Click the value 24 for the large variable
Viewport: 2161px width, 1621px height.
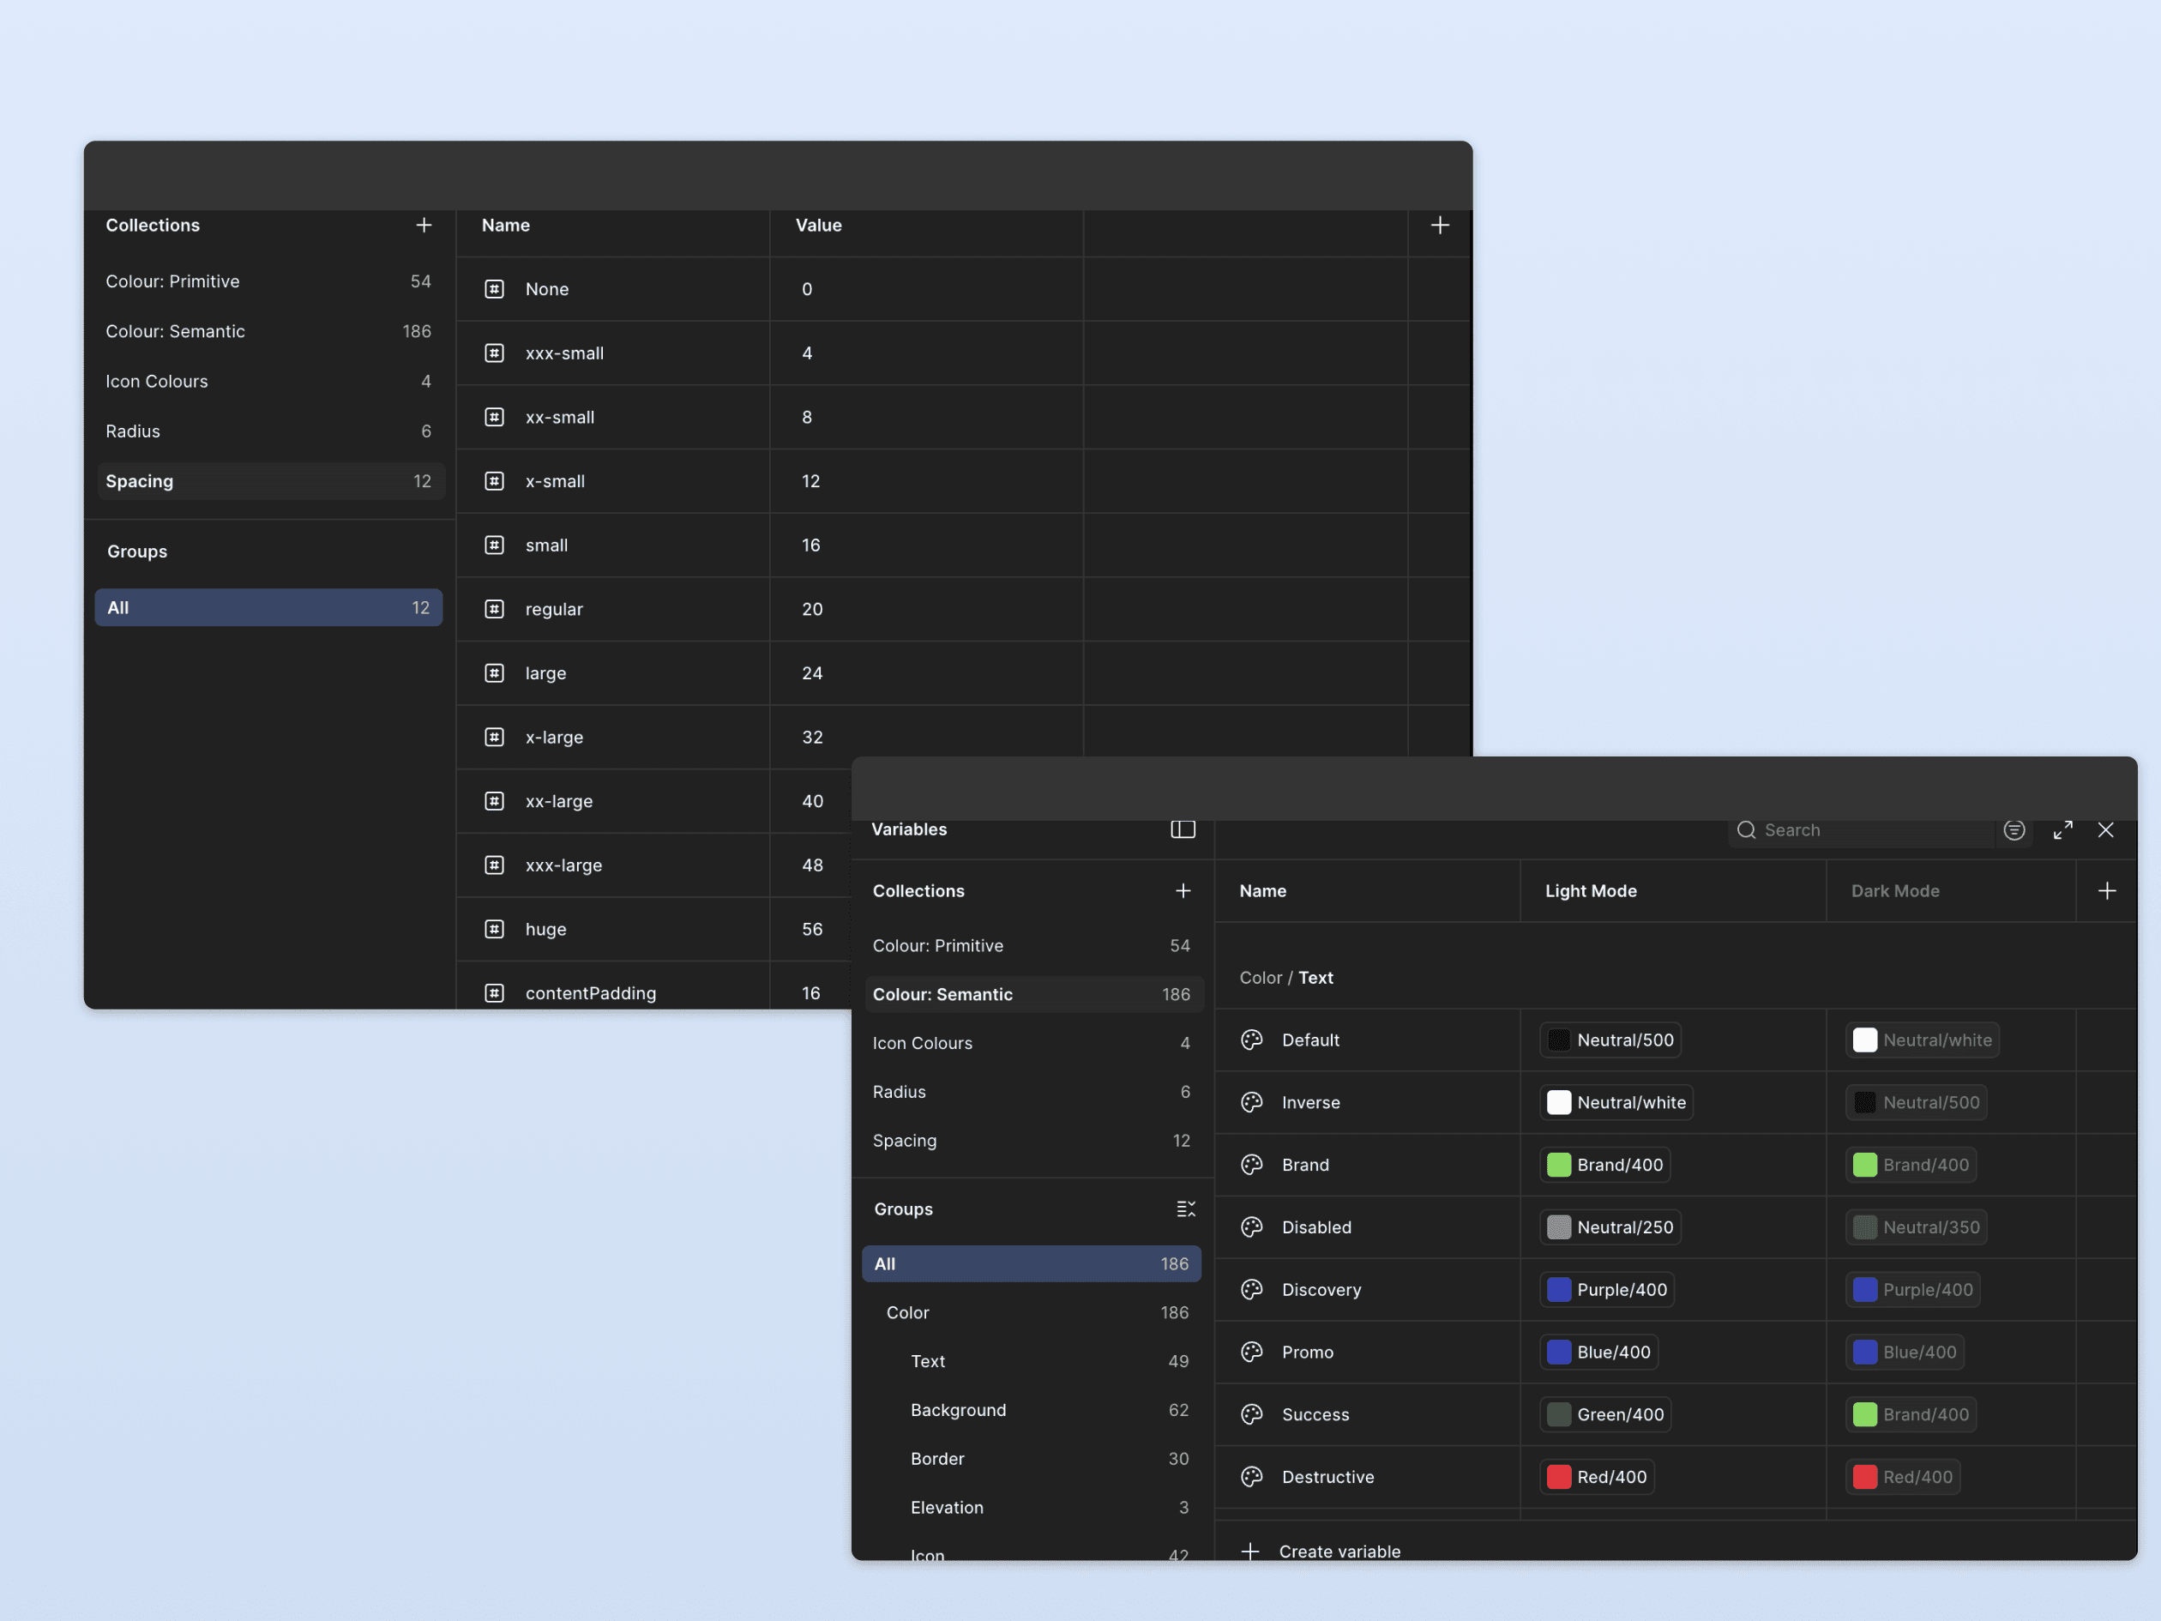point(812,673)
